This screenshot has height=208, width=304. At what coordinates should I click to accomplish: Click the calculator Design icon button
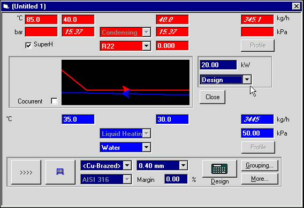219,169
